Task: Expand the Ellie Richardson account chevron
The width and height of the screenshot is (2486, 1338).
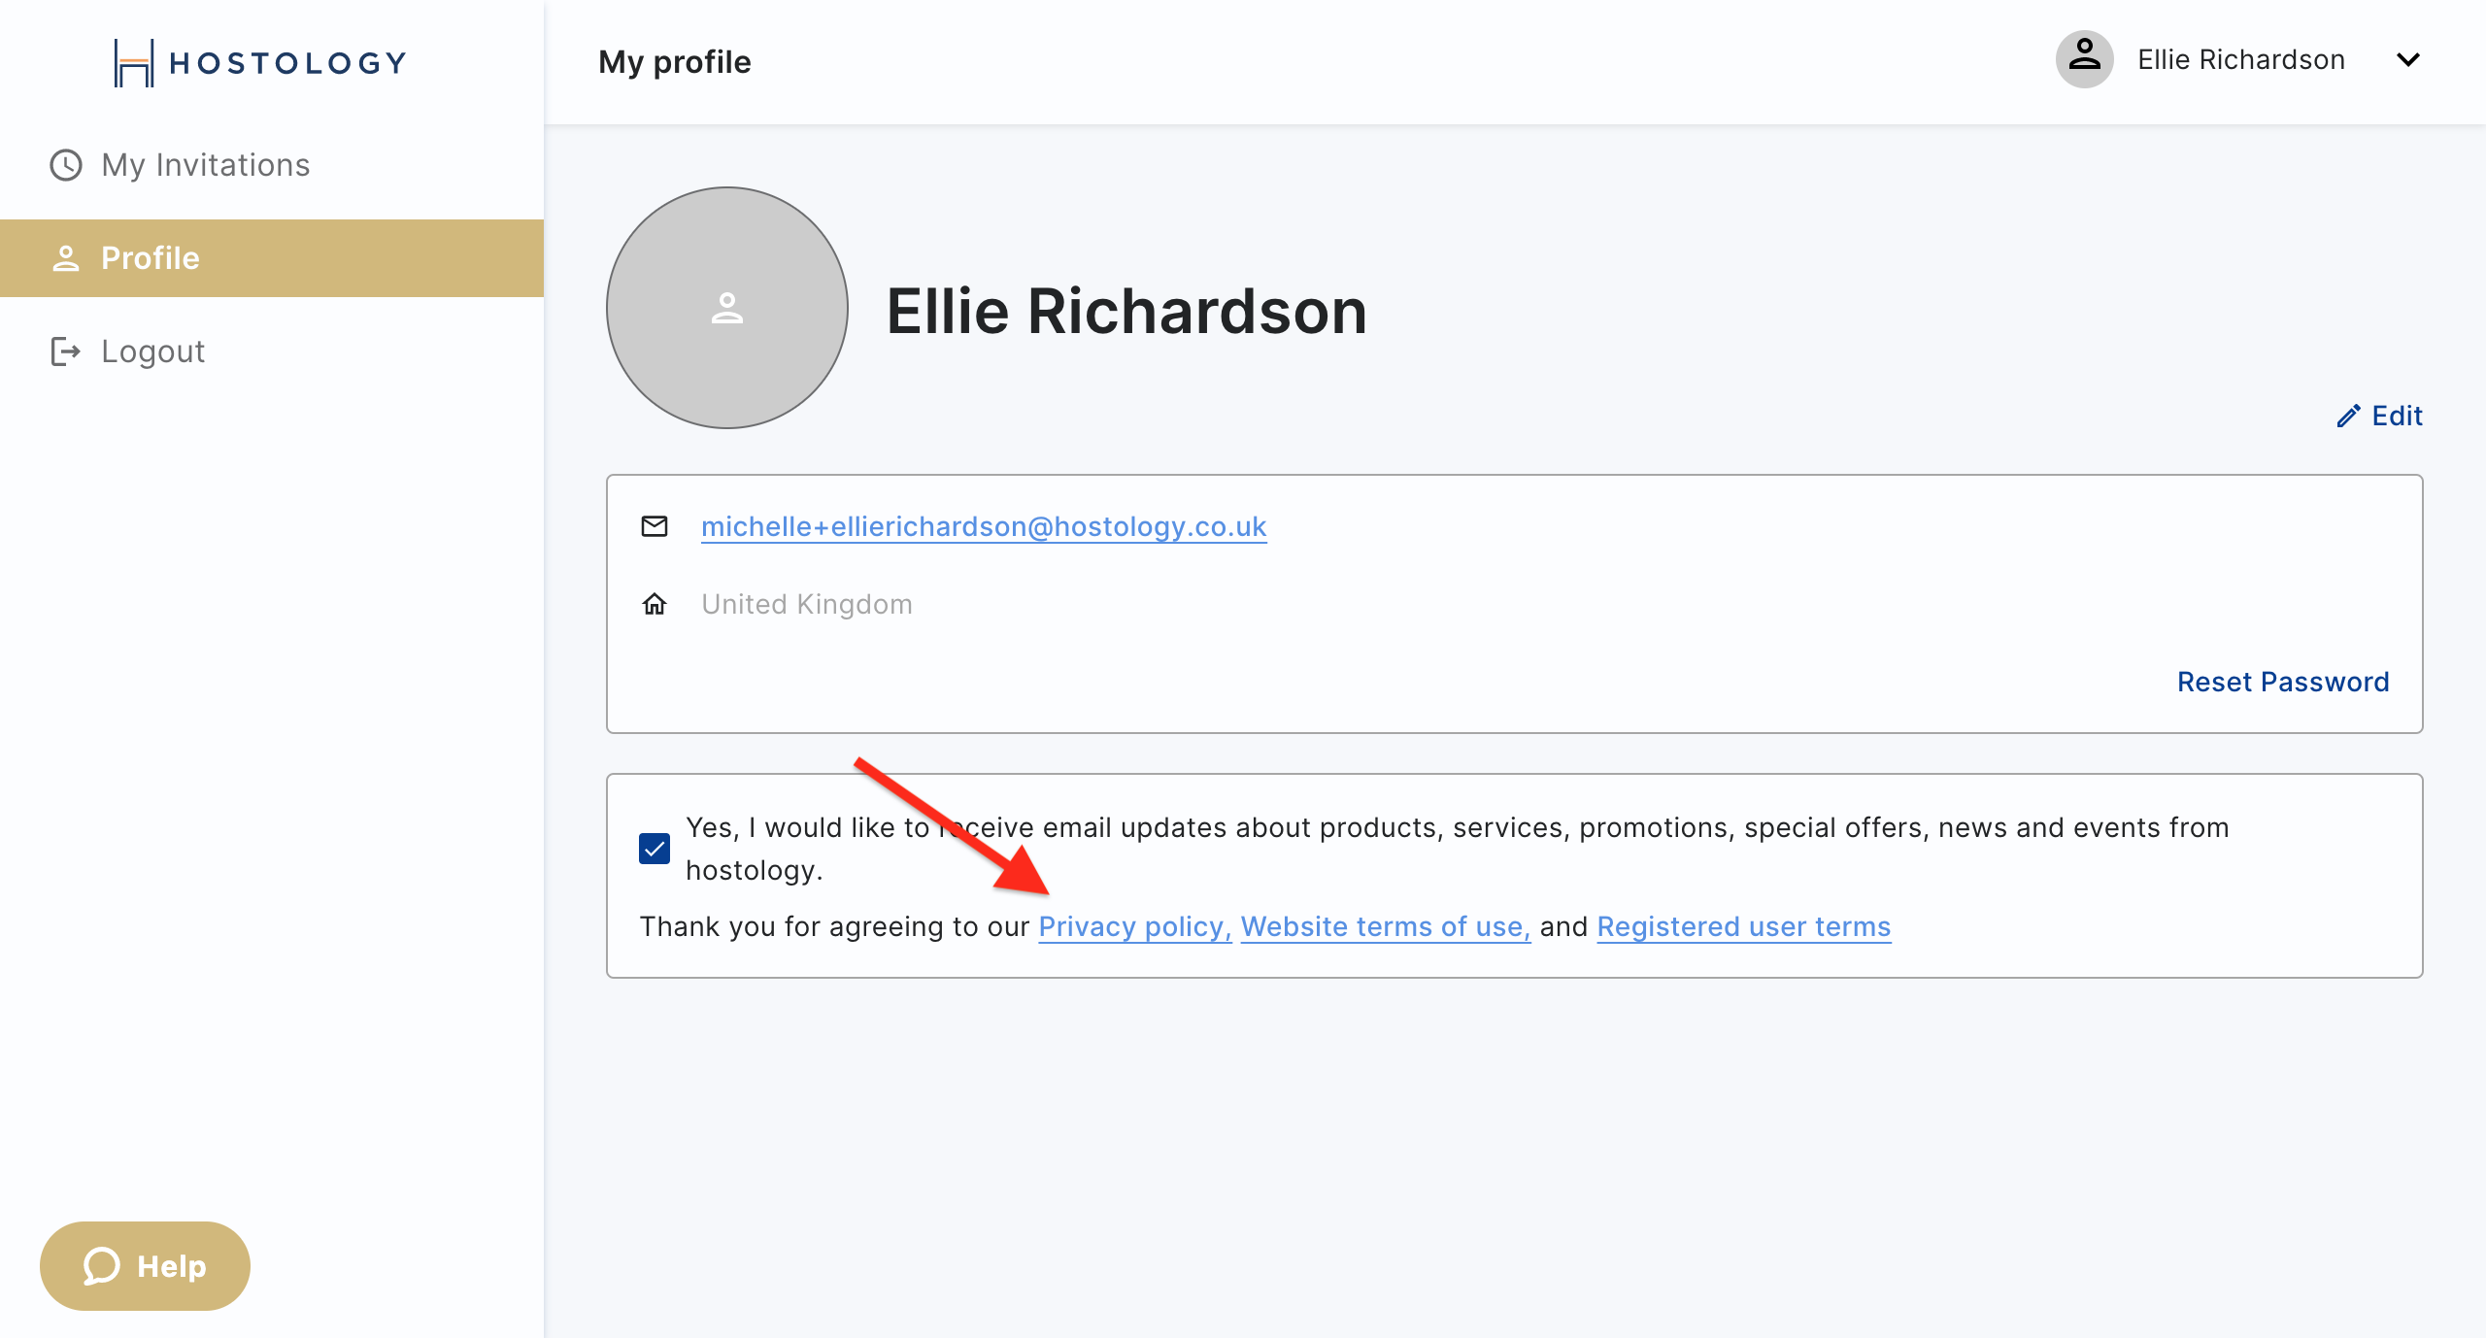Action: [2408, 60]
